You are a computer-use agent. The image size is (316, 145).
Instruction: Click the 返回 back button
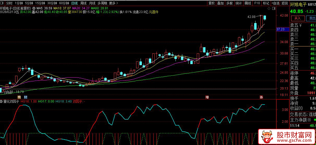(x=284, y=3)
